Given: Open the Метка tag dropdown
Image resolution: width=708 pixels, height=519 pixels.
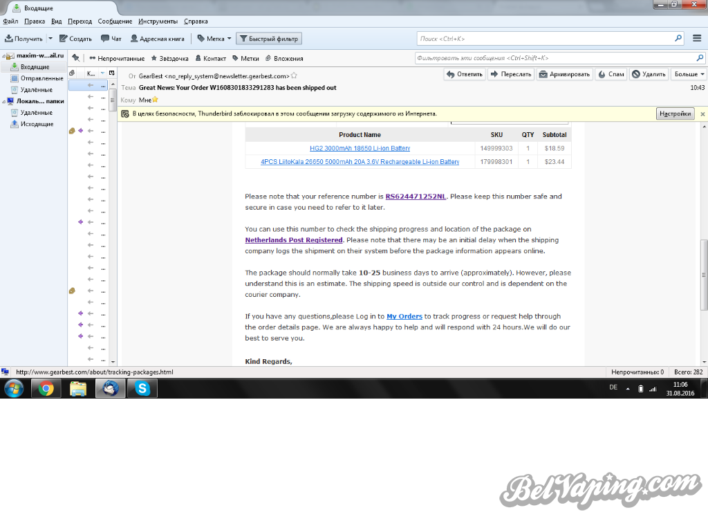Looking at the screenshot, I should (x=214, y=39).
